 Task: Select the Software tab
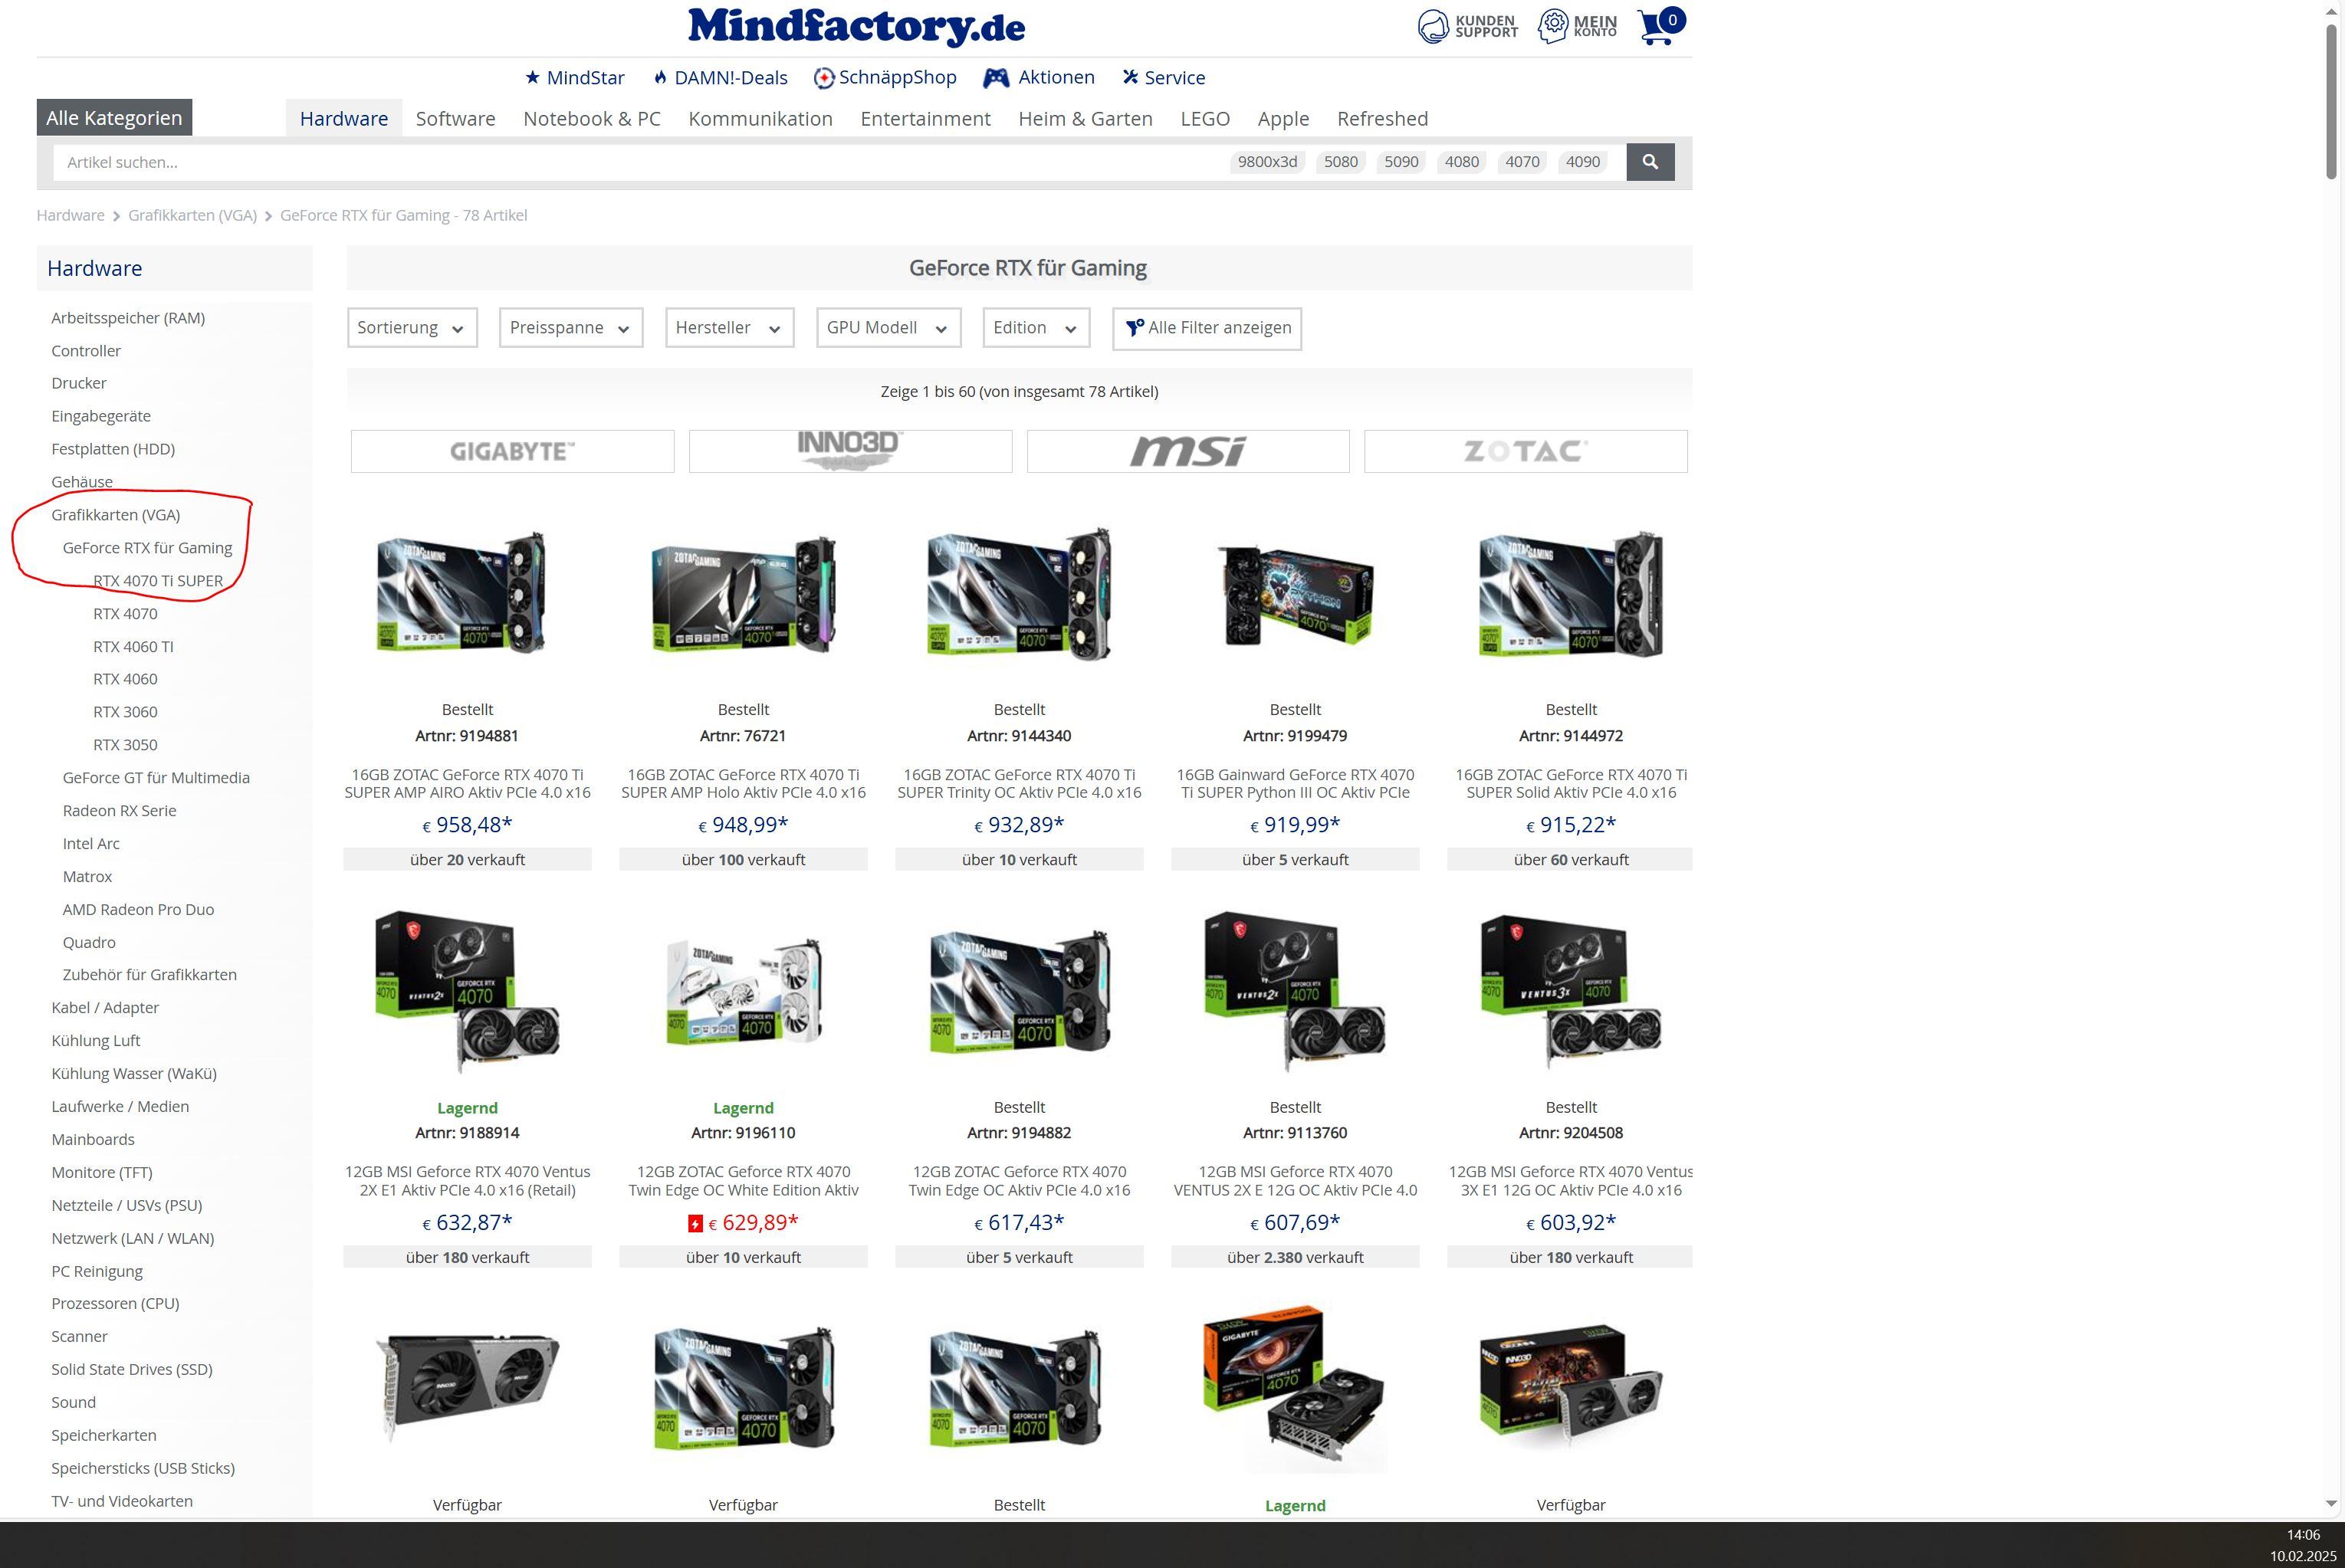tap(456, 119)
